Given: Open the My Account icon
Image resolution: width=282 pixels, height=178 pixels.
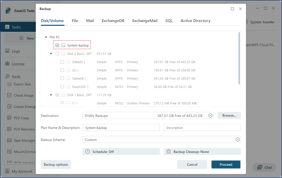Looking at the screenshot, I should (x=7, y=171).
